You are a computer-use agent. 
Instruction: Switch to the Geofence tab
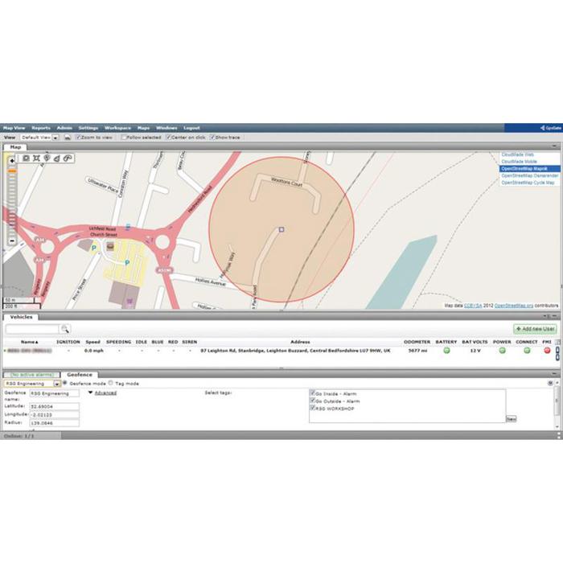80,375
